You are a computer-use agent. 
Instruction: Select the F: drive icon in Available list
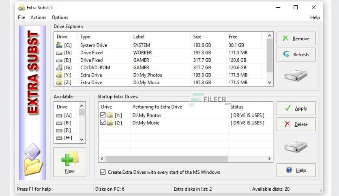[x=59, y=130]
